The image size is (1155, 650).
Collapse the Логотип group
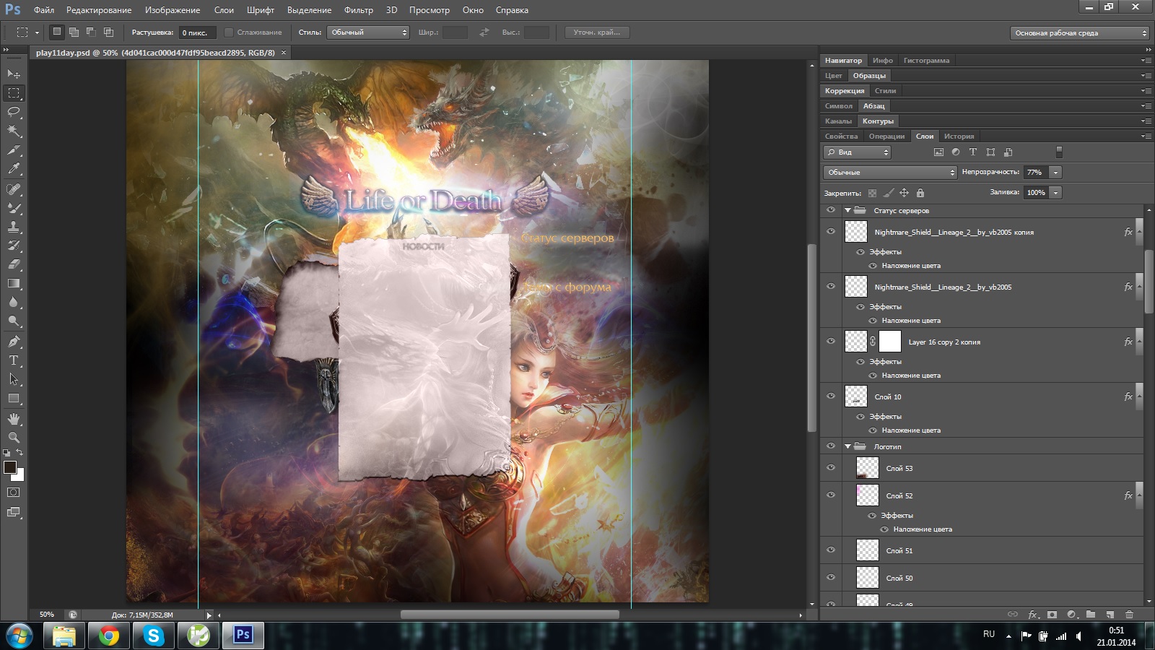pyautogui.click(x=847, y=446)
